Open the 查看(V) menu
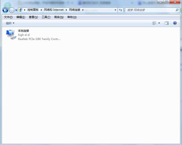182x145 pixels. tap(33, 17)
